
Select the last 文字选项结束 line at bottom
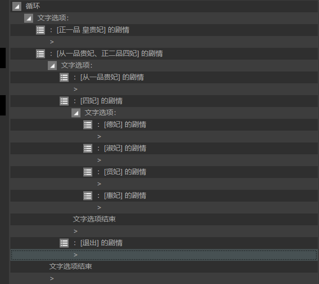coord(71,266)
